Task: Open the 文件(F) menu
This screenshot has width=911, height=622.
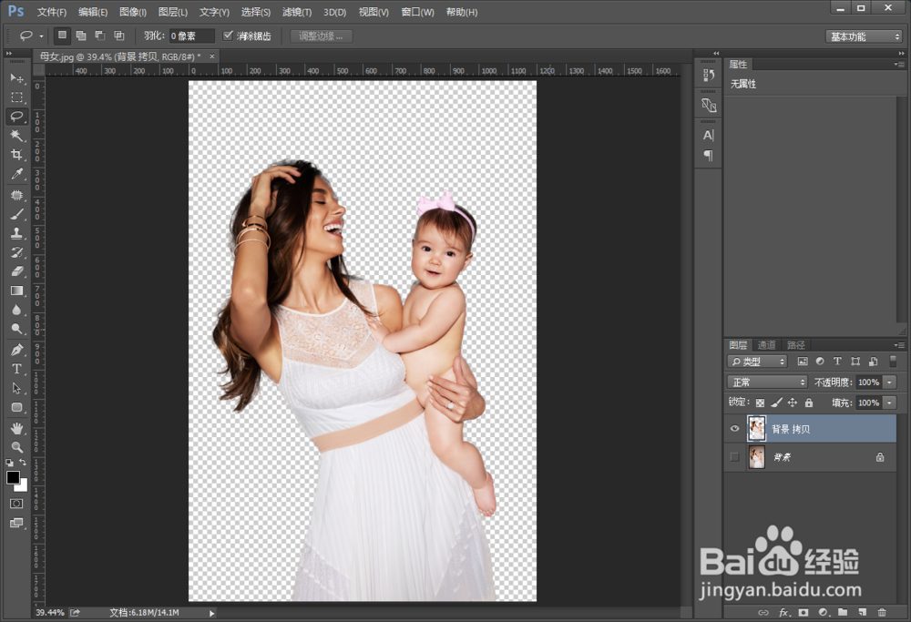Action: (52, 12)
